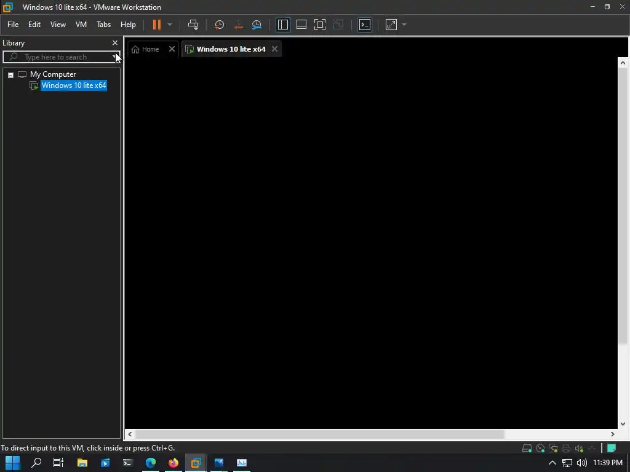Open the power options dropdown arrow
The width and height of the screenshot is (630, 472).
tap(170, 25)
